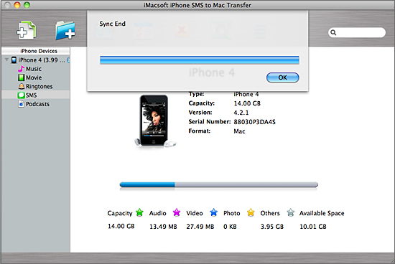Image resolution: width=395 pixels, height=264 pixels.
Task: Click OK in Sync End dialog
Action: pyautogui.click(x=283, y=77)
